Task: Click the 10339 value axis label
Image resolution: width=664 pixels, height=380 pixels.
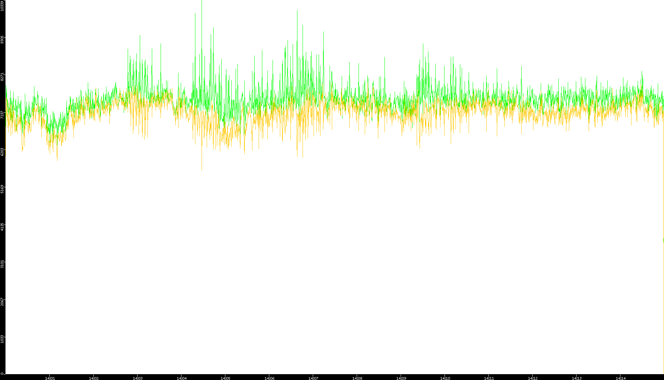Action: click(x=2, y=5)
